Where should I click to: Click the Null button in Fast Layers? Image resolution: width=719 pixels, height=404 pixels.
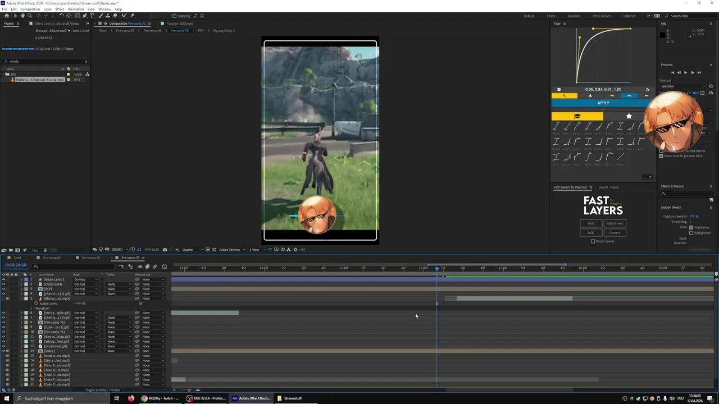tap(590, 223)
